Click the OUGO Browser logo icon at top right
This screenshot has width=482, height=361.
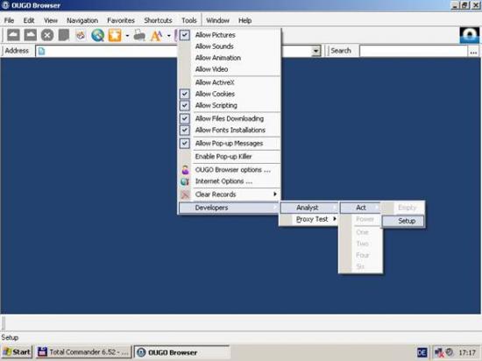(x=469, y=35)
